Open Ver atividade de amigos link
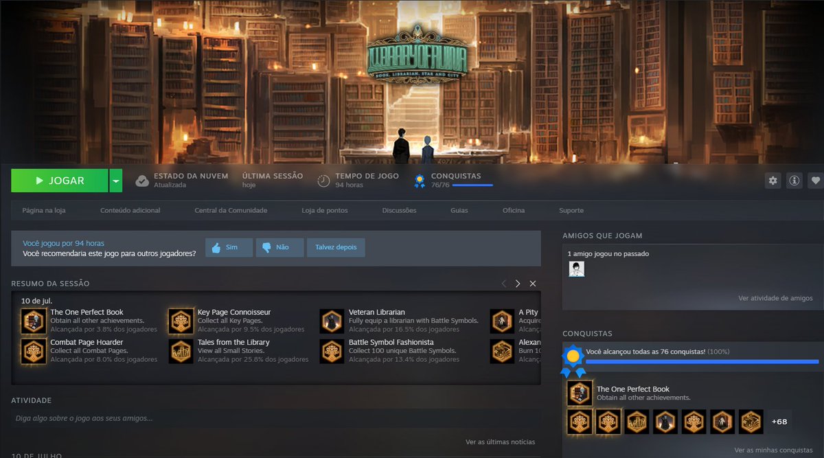The width and height of the screenshot is (824, 458). pyautogui.click(x=775, y=298)
